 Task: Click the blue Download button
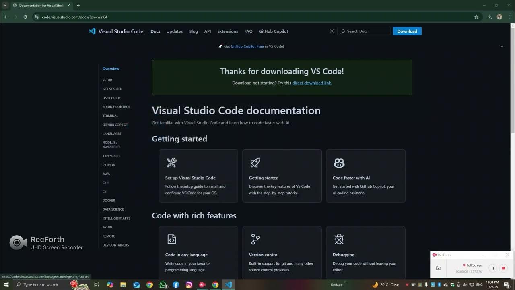(407, 31)
